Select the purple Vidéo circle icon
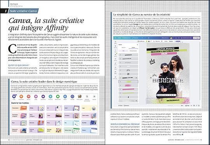Viewport: 210px width, 145px height. tap(36, 96)
